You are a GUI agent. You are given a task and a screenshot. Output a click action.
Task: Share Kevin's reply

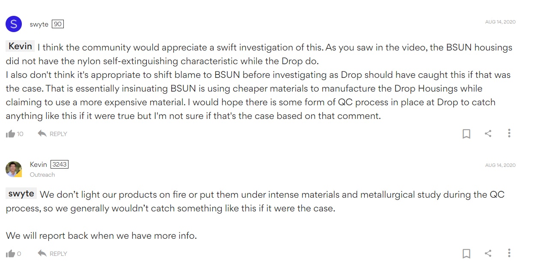(488, 253)
